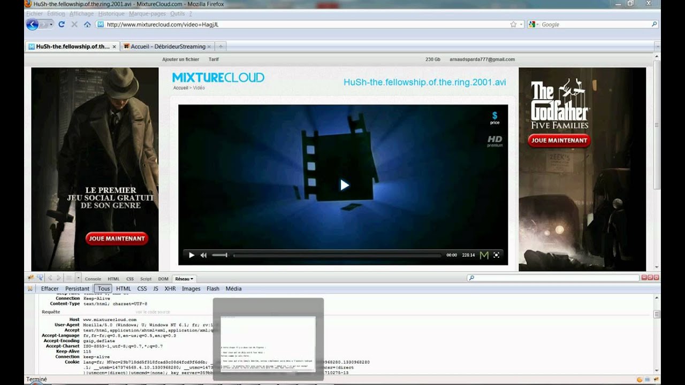Image resolution: width=685 pixels, height=385 pixels.
Task: Go to next Firebug panel history arrow
Action: pos(58,278)
